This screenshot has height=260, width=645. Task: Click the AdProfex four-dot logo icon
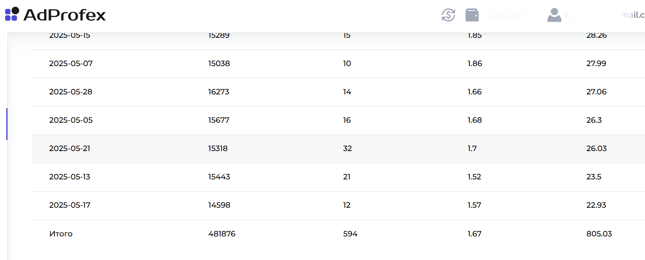pyautogui.click(x=12, y=14)
